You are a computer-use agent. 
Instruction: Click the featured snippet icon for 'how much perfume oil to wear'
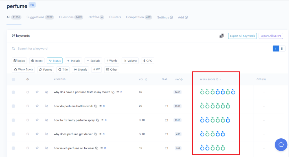coord(166,148)
